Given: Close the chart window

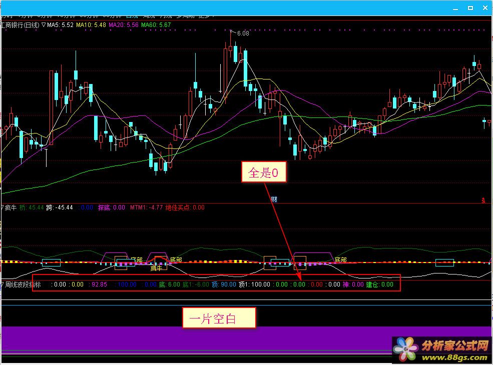Looking at the screenshot, I should [485, 8].
